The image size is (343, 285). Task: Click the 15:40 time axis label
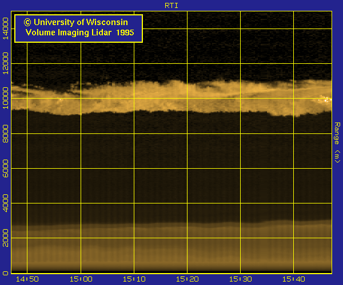tap(294, 279)
